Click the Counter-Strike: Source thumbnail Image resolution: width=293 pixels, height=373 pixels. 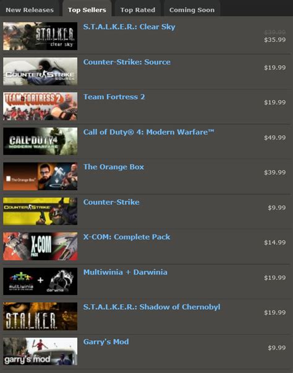coord(40,71)
